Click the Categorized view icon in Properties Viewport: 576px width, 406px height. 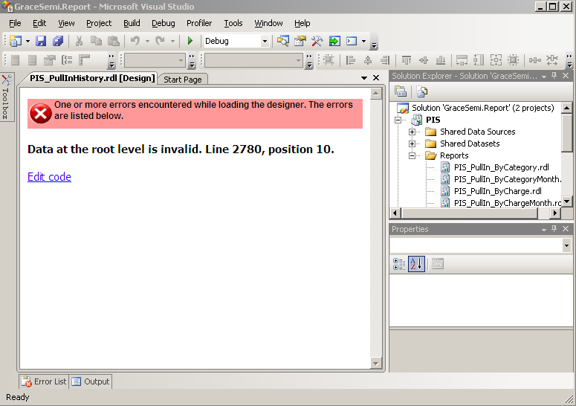399,264
